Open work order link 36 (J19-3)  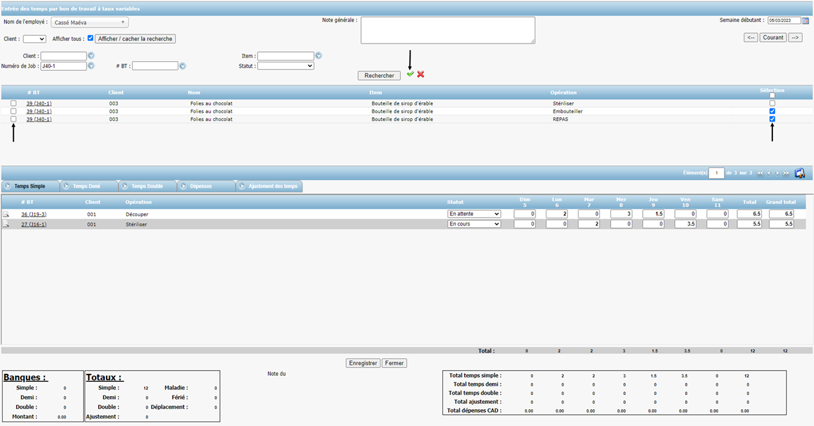34,214
